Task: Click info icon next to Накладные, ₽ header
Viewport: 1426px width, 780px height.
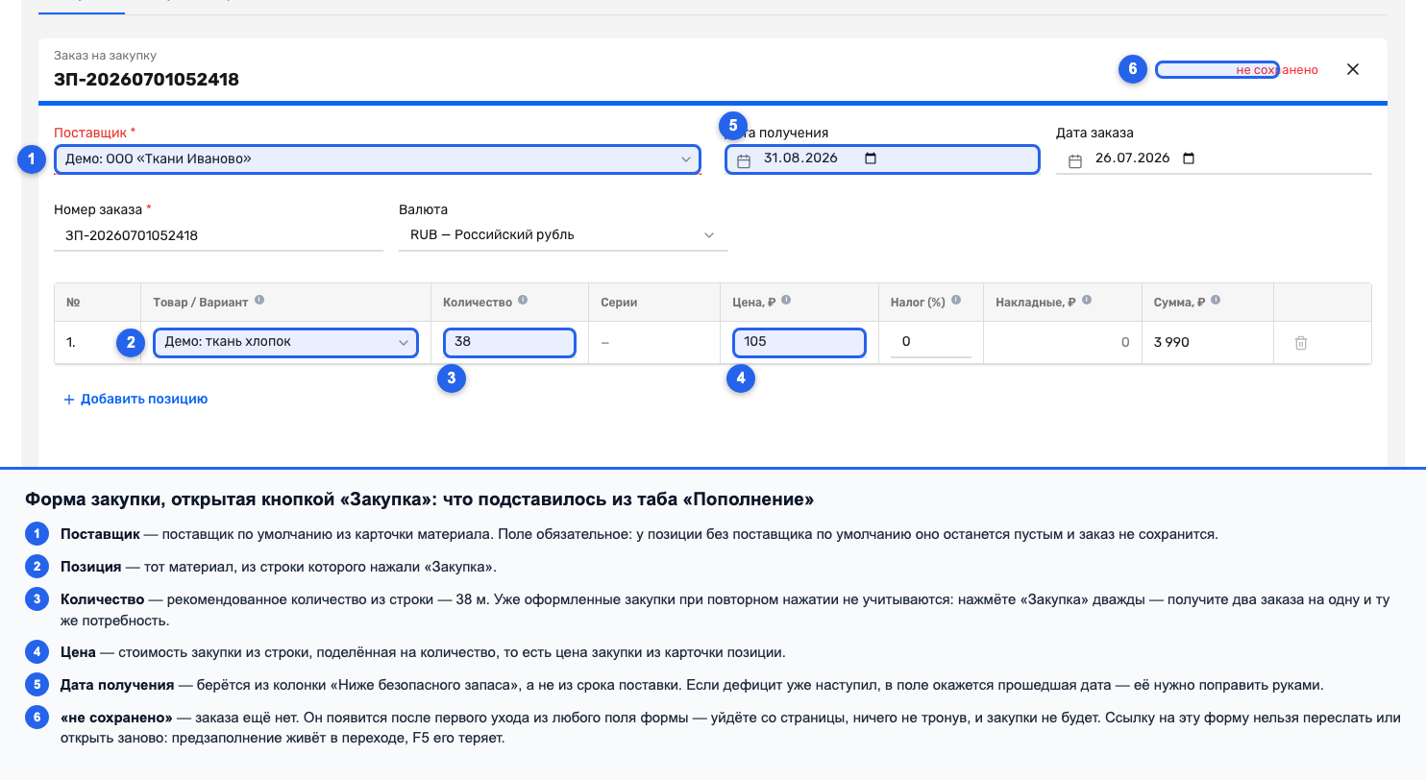Action: (1086, 301)
